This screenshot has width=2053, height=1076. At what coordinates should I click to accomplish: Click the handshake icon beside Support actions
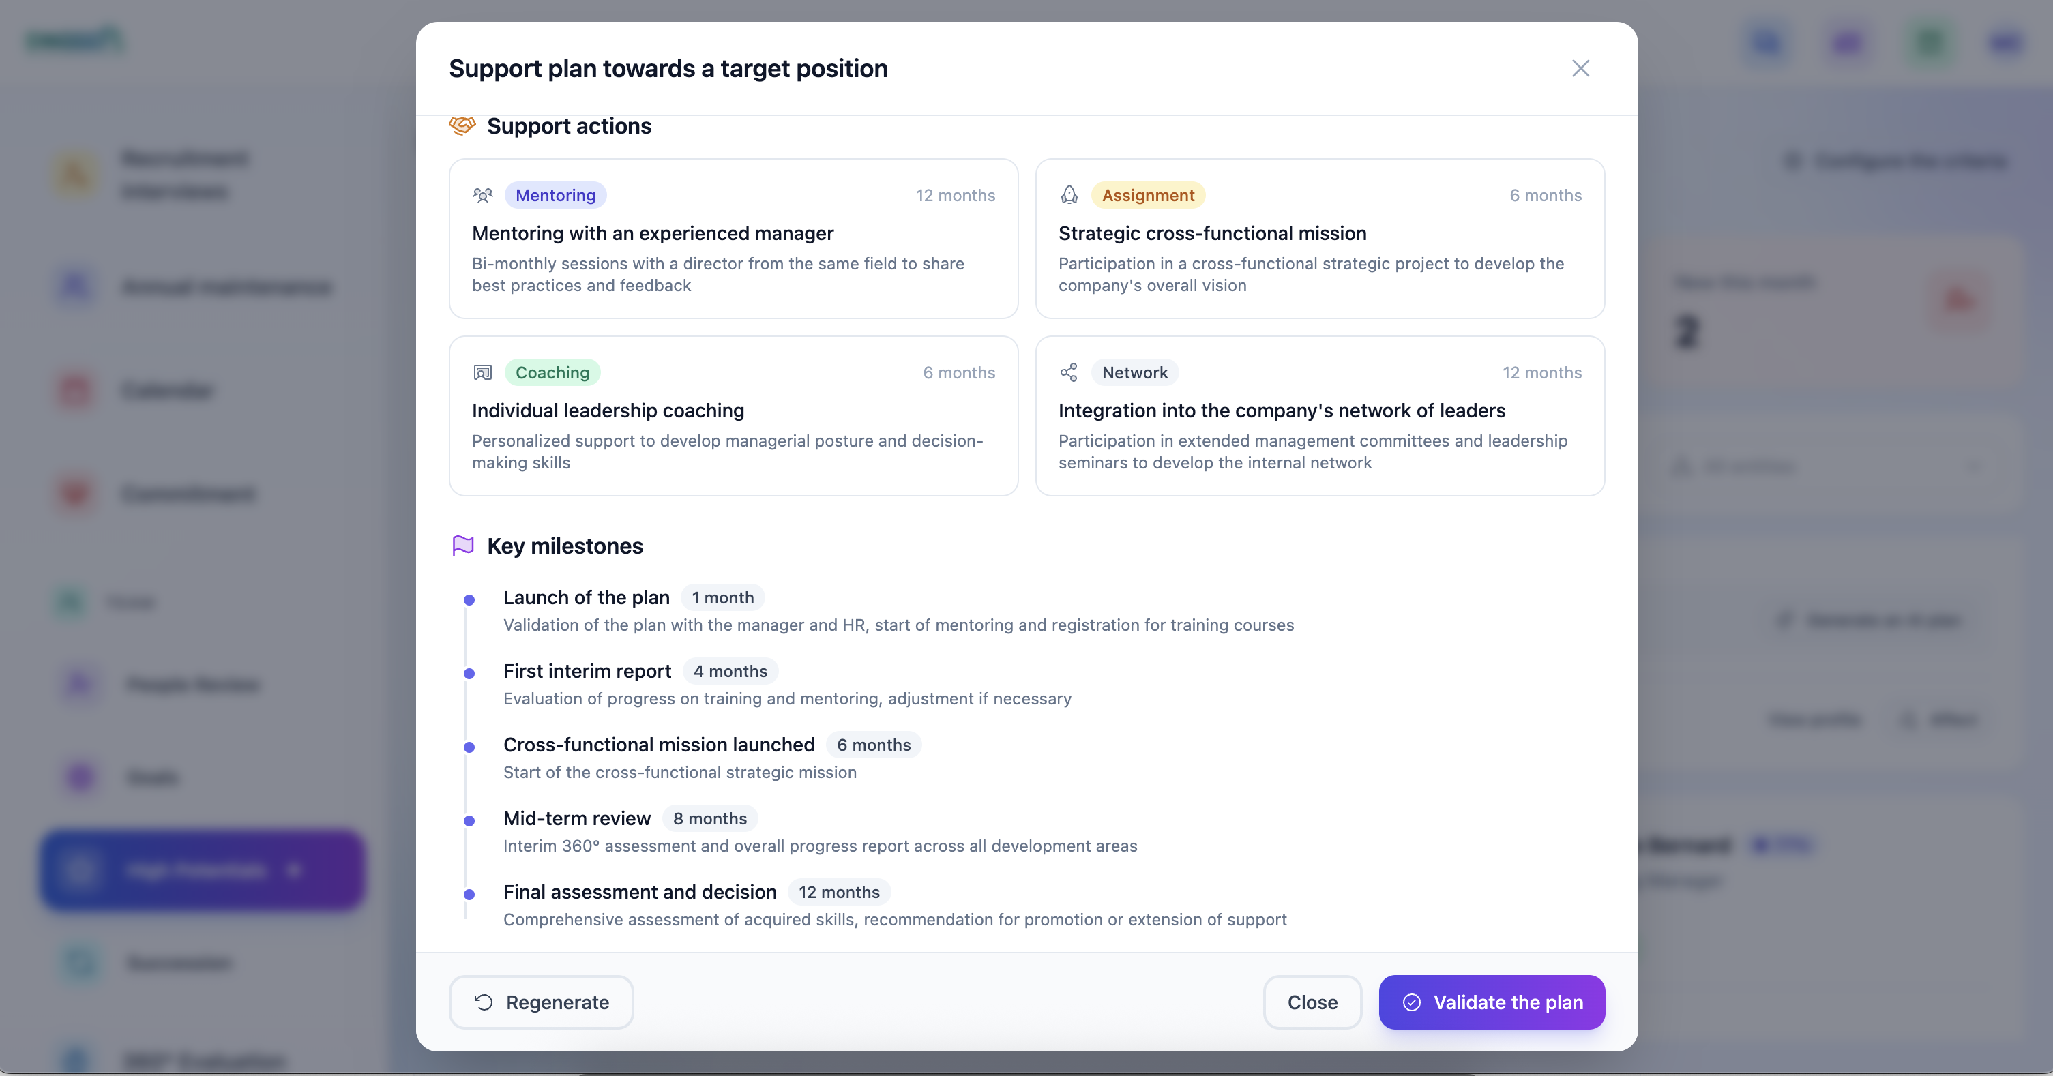(462, 126)
